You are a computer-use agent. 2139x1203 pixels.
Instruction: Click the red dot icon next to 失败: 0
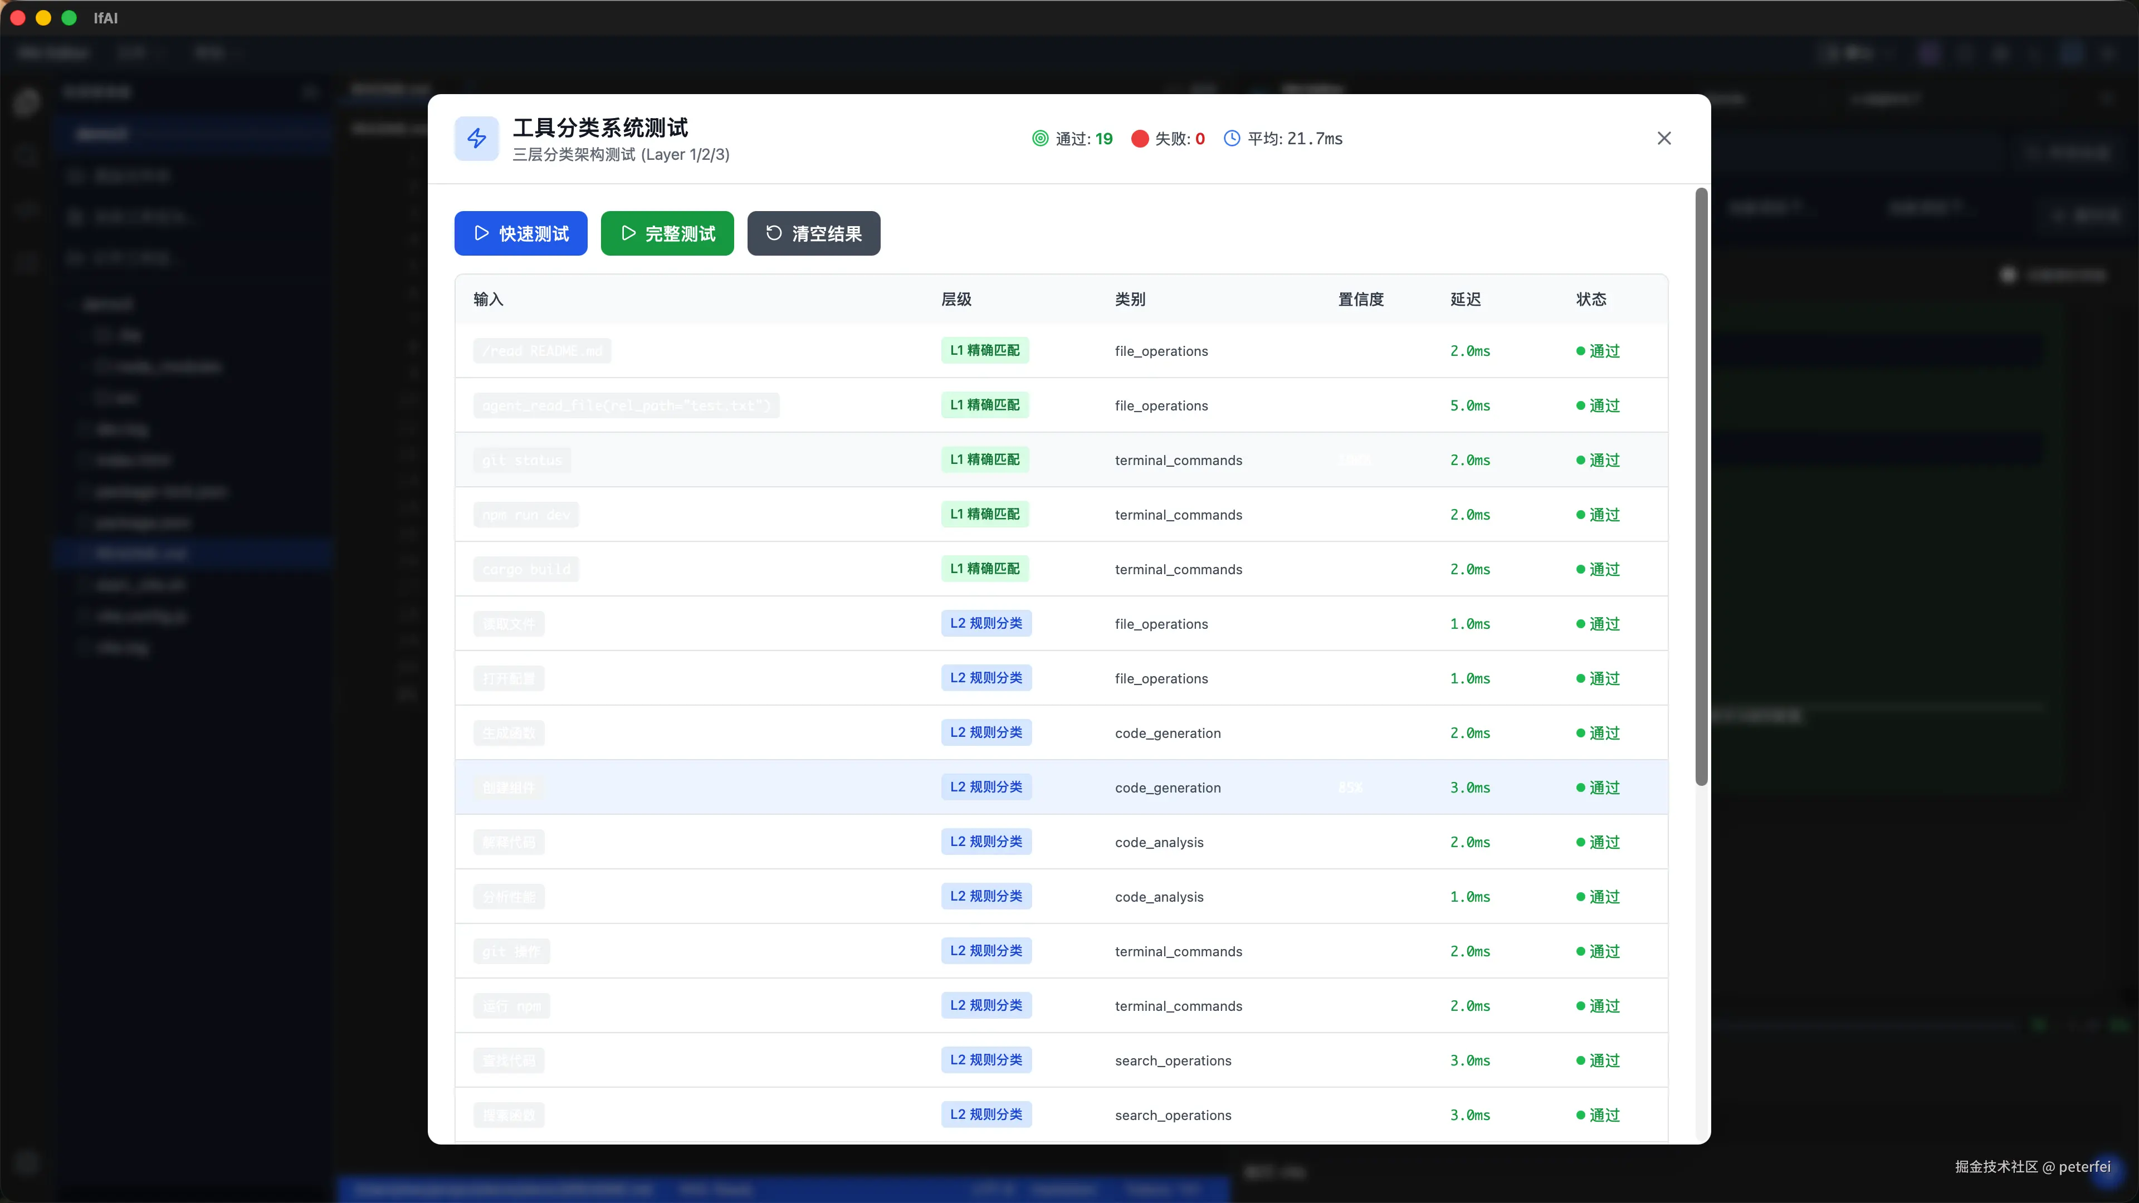pos(1139,139)
